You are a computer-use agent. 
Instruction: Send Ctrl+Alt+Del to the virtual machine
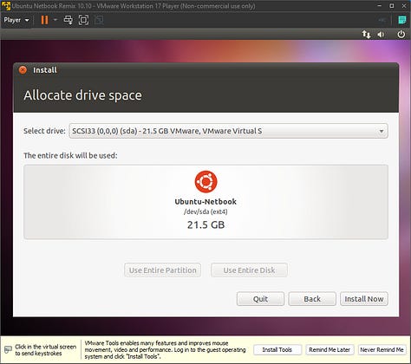pos(68,20)
